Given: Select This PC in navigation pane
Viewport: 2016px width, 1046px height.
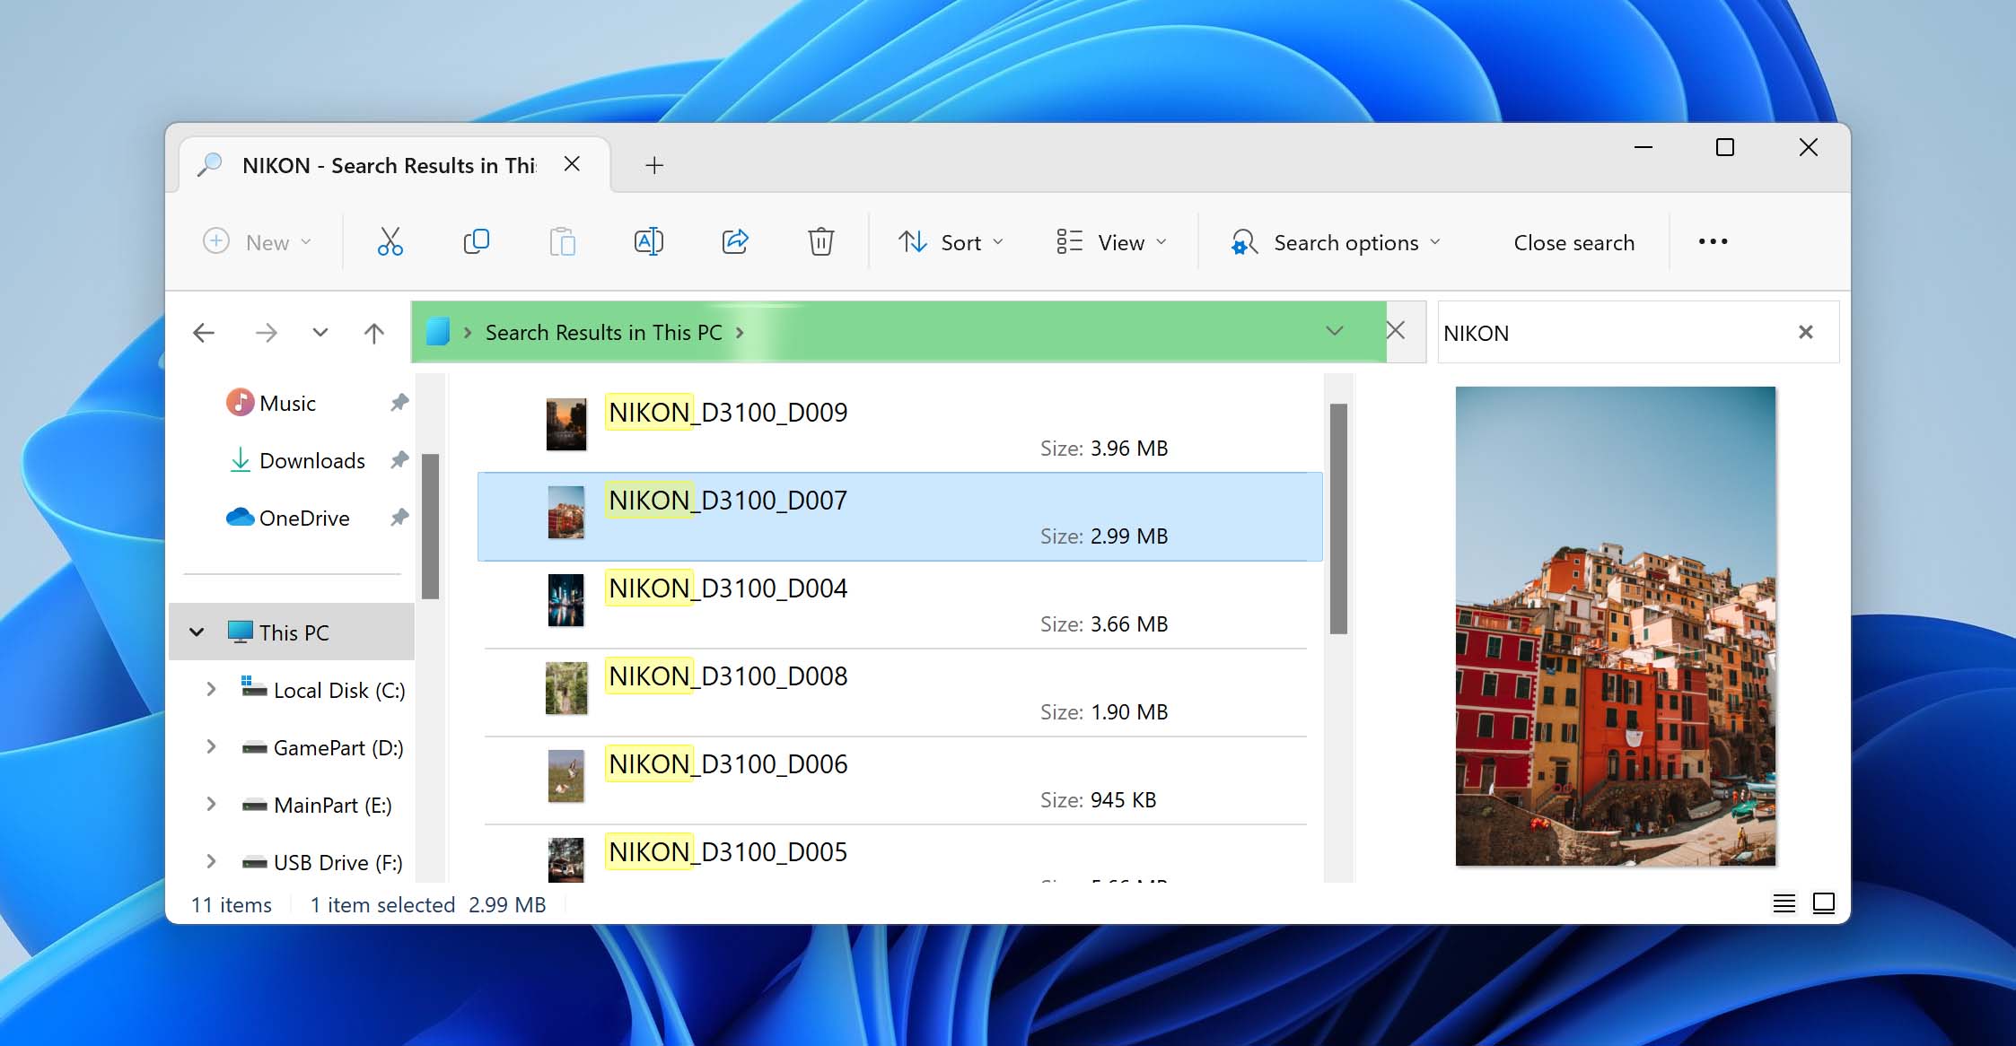Looking at the screenshot, I should (x=293, y=632).
